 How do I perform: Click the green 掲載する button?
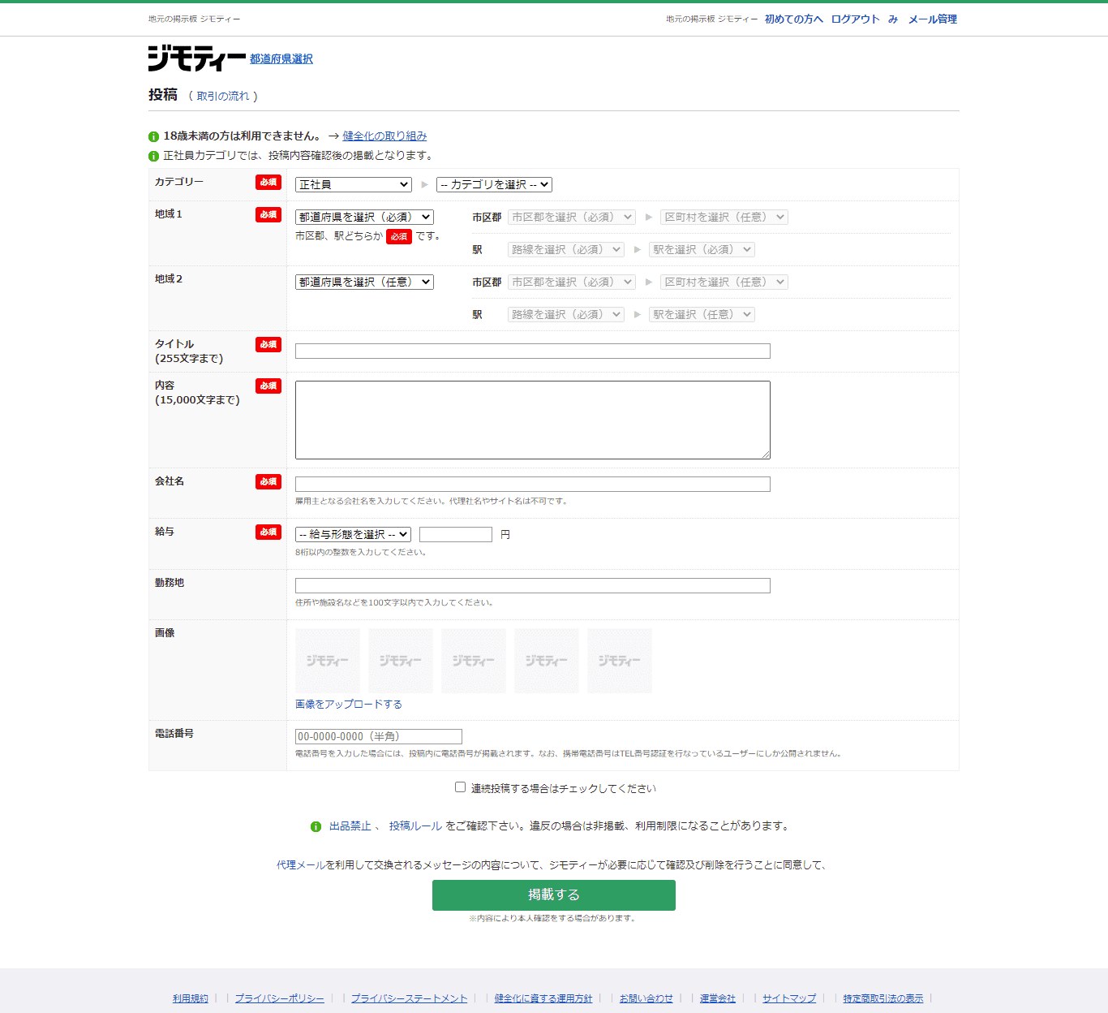(554, 895)
